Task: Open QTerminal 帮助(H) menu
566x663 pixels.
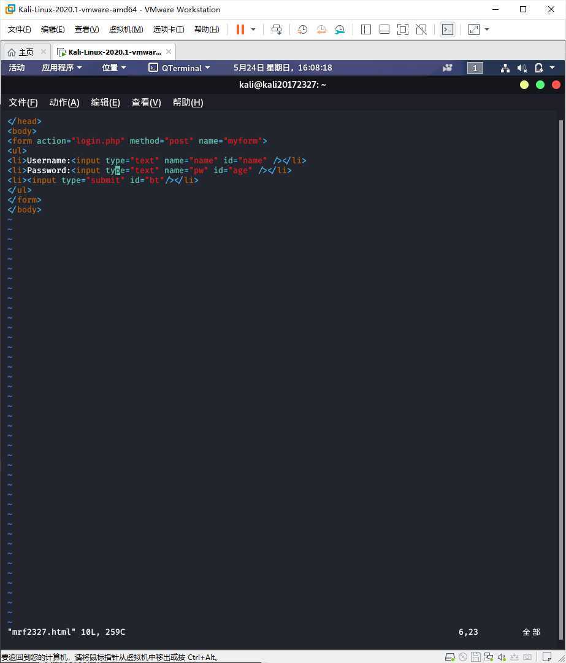Action: pyautogui.click(x=188, y=103)
